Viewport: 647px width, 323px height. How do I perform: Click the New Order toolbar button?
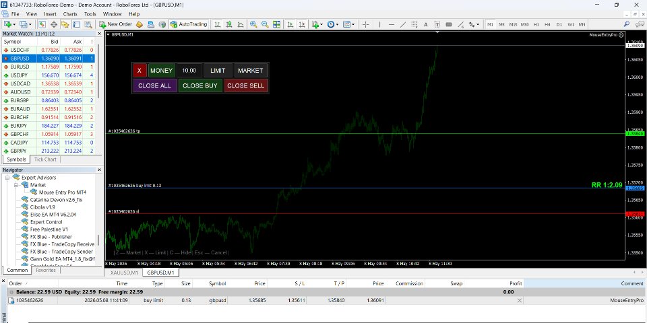pos(115,24)
